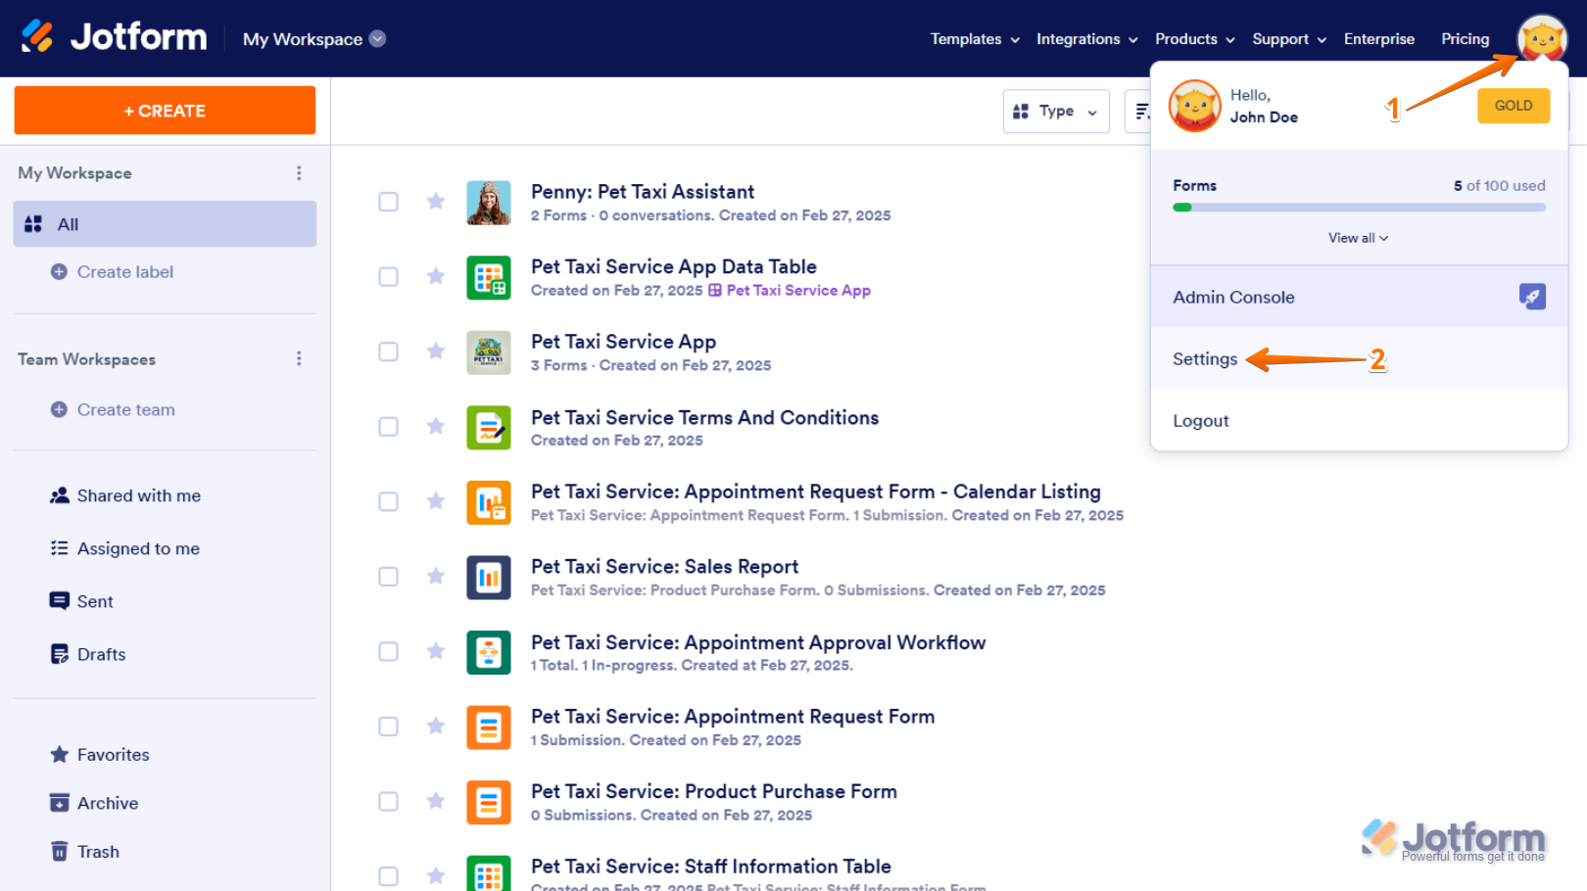1587x891 pixels.
Task: Click the Sales Report chart icon
Action: [489, 577]
